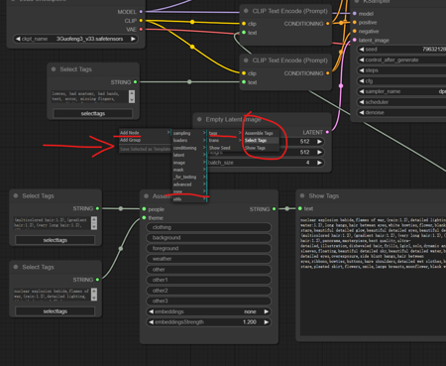Click the purple MODEL output port on checkpoint node
The height and width of the screenshot is (366, 446).
tap(141, 12)
